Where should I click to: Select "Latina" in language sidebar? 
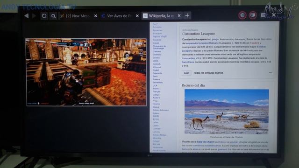[x=156, y=122]
